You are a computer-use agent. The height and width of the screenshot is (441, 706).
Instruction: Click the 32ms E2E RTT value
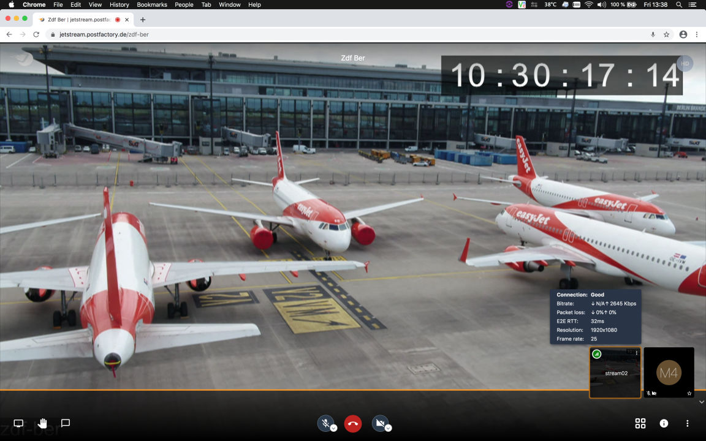coord(598,322)
